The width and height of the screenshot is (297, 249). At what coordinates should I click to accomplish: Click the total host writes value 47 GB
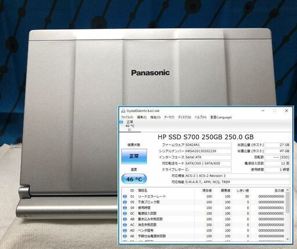tap(277, 151)
